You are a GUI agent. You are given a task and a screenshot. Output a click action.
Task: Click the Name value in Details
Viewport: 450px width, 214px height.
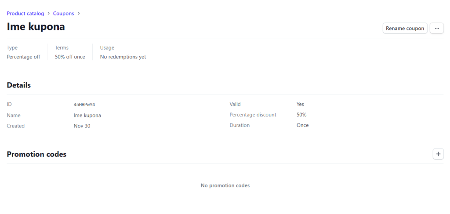87,116
